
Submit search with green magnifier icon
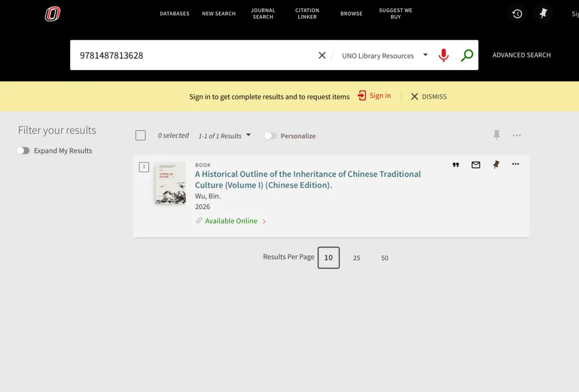[467, 55]
